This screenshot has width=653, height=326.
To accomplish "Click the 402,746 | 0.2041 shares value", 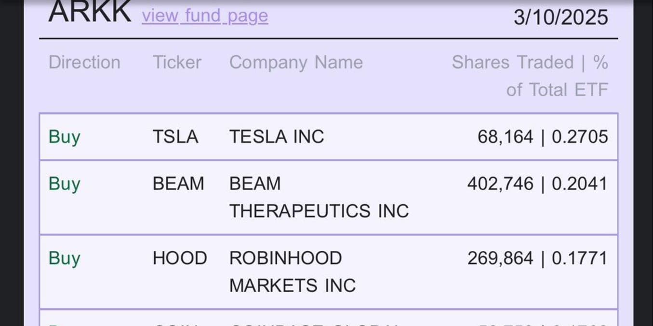I will (537, 184).
